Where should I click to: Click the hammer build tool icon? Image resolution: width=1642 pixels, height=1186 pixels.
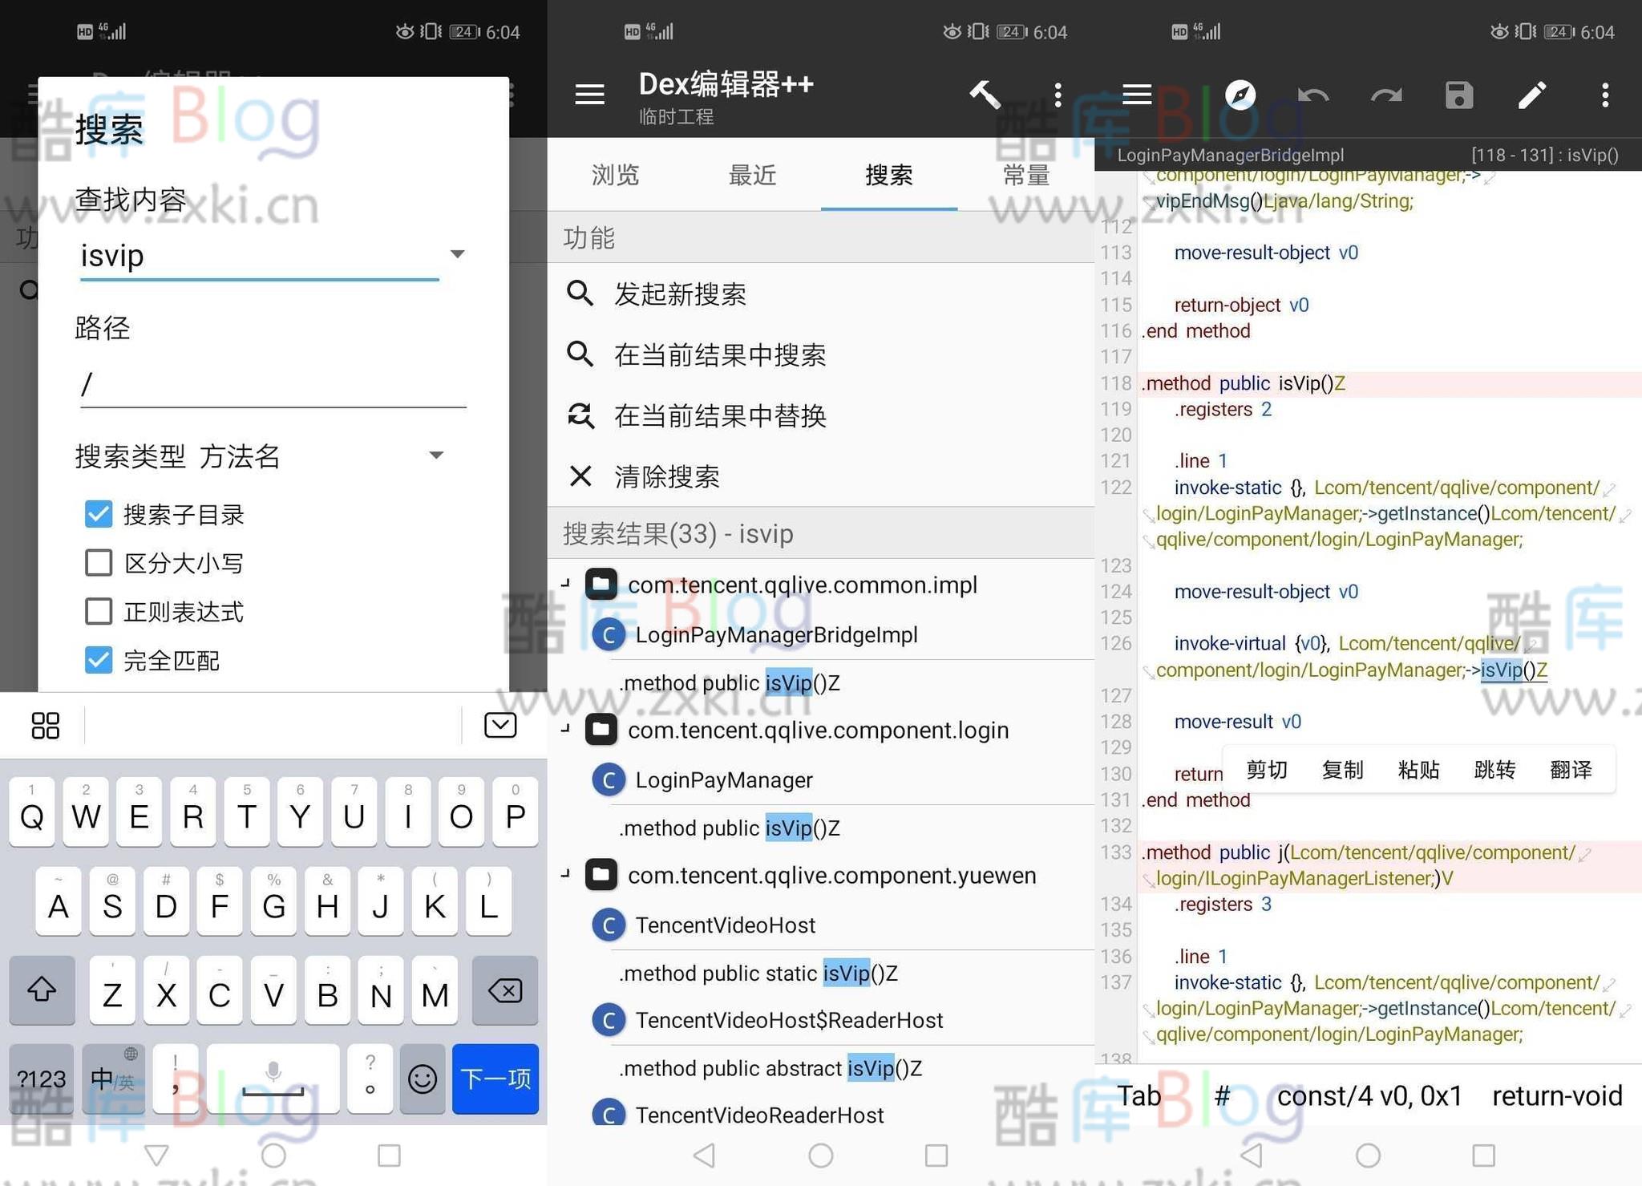click(985, 95)
